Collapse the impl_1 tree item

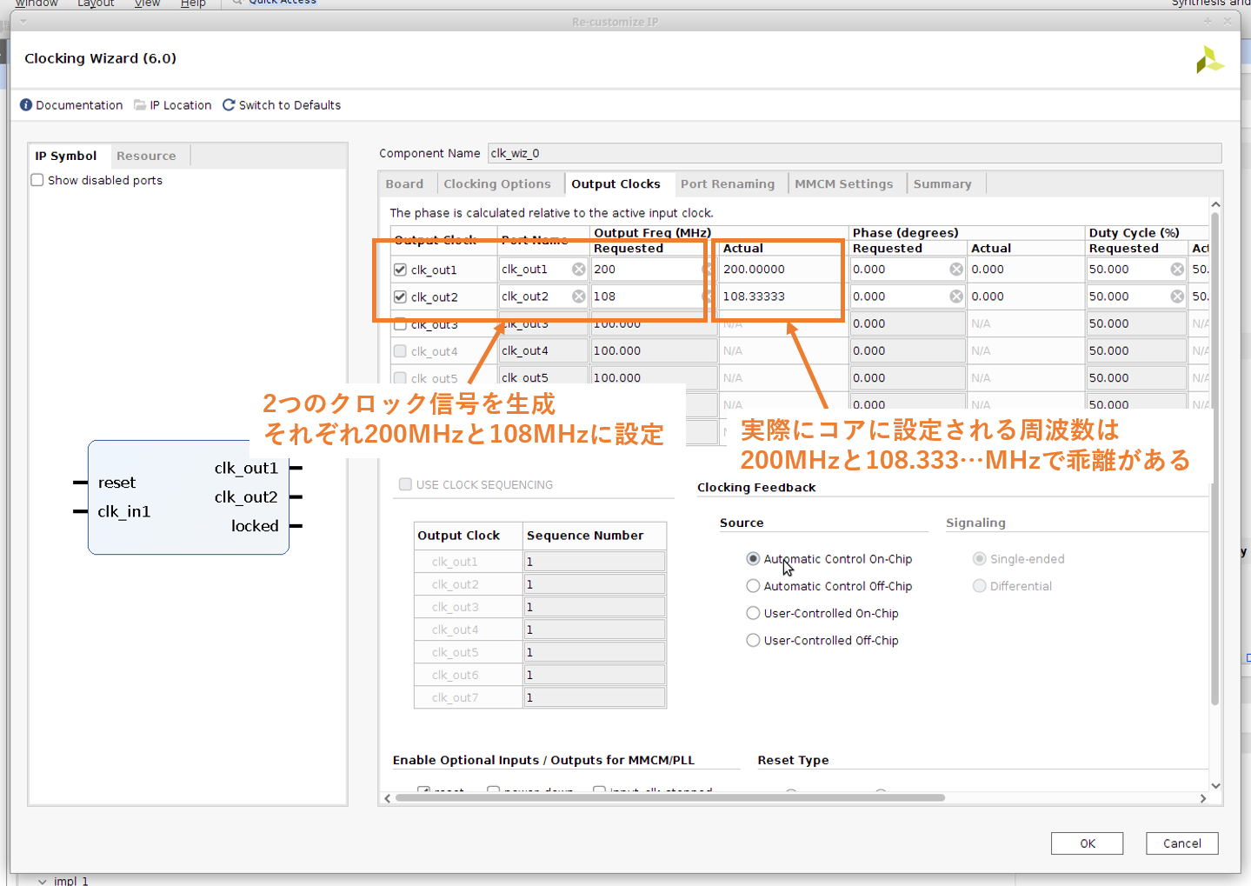[x=43, y=881]
